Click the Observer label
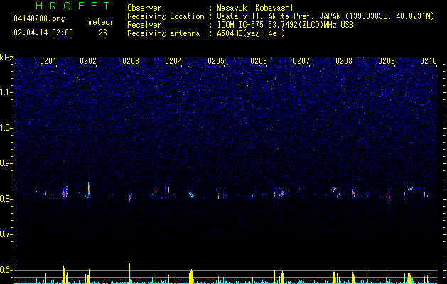 click(x=144, y=8)
